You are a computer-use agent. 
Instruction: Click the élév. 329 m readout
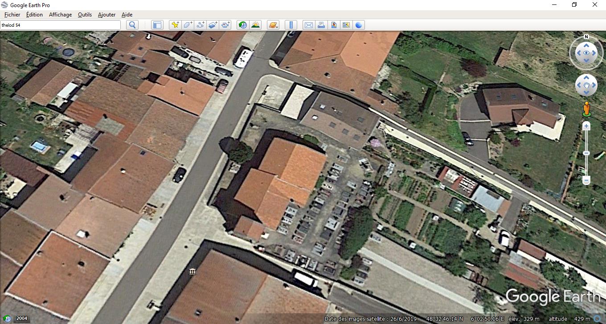(x=524, y=319)
